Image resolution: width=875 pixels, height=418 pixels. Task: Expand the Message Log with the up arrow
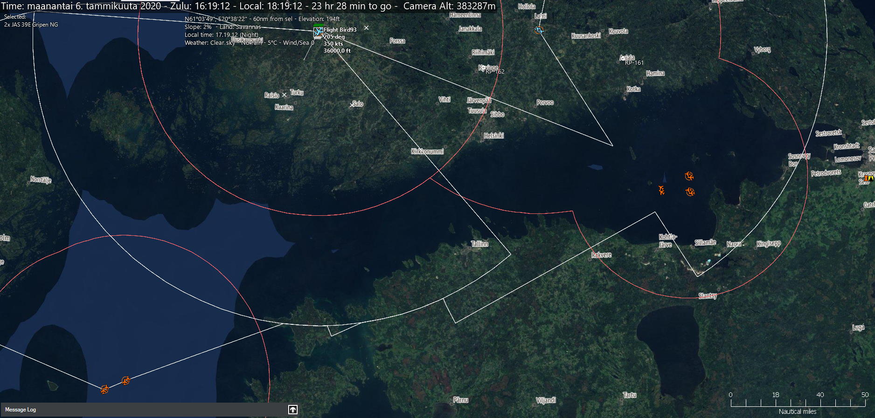click(292, 410)
